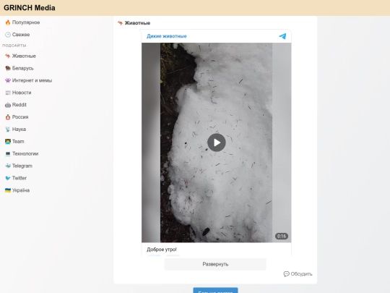The width and height of the screenshot is (390, 293).
Task: Click the fire icon next to Популярное
Action: click(8, 22)
